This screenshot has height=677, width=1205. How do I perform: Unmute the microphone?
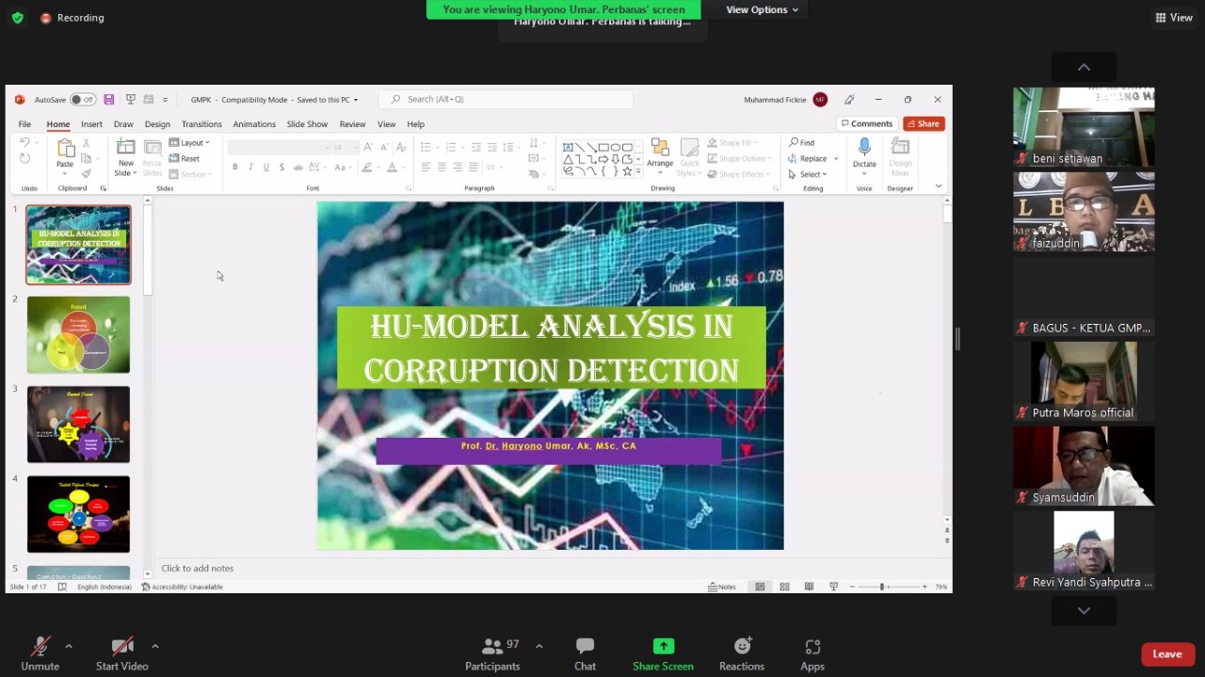pos(40,647)
